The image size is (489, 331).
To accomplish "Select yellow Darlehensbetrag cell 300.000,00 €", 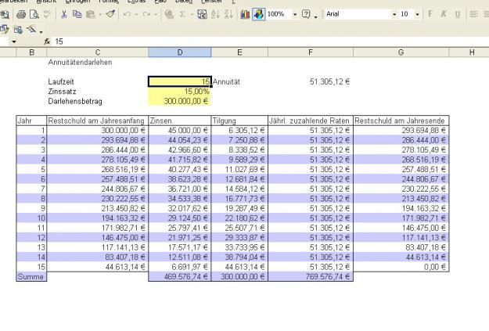I will 179,101.
